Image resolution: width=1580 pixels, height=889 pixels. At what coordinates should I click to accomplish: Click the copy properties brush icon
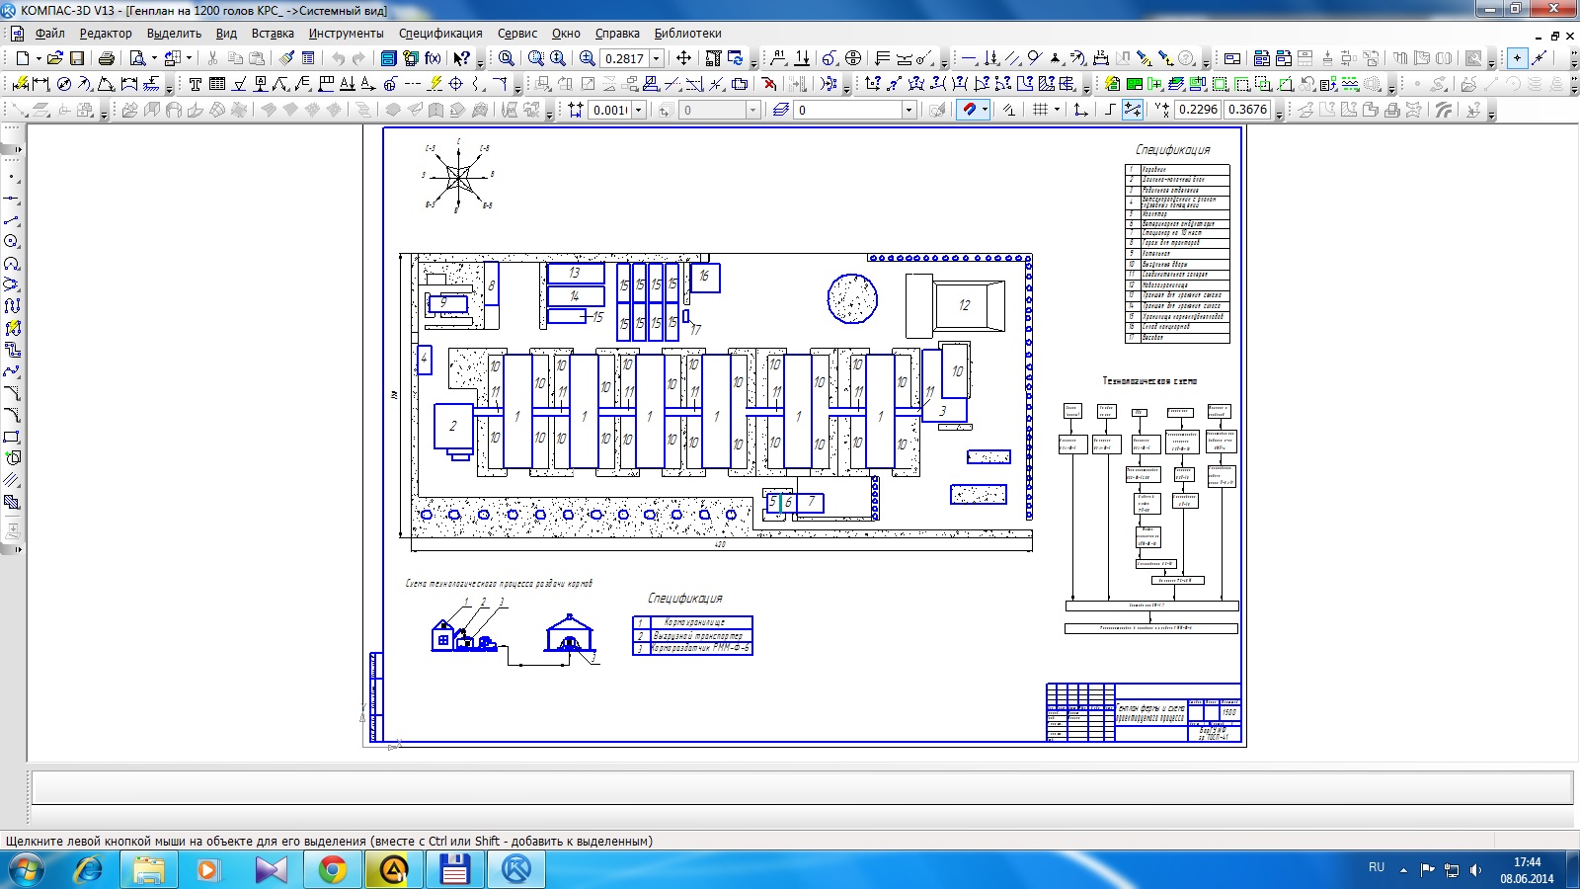(x=286, y=58)
